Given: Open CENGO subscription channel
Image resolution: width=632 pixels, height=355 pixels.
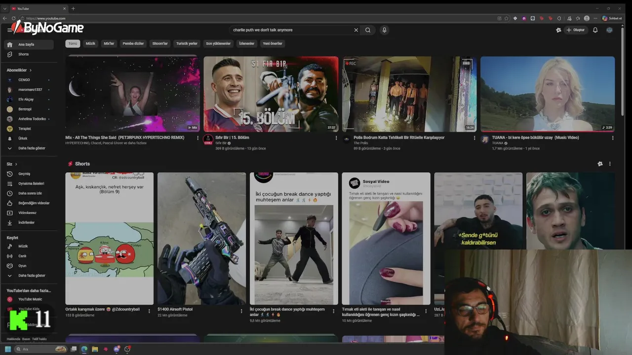Looking at the screenshot, I should coord(29,80).
